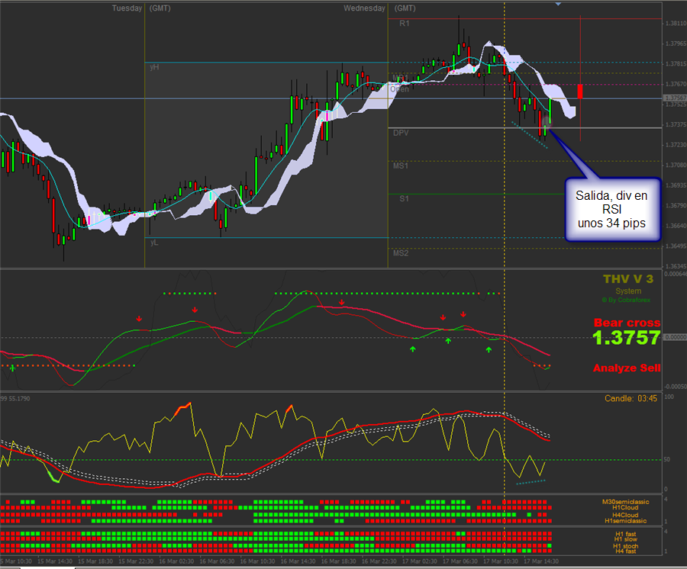The height and width of the screenshot is (569, 687).
Task: Click the 'Analyze Sell' signal text
Action: pos(627,368)
